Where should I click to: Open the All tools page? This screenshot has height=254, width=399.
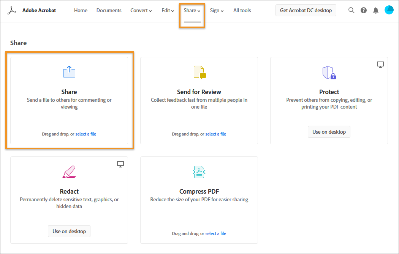point(242,10)
